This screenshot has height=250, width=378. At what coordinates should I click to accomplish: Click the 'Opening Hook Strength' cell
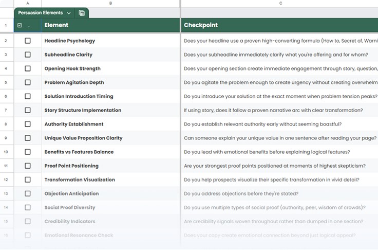(110, 68)
